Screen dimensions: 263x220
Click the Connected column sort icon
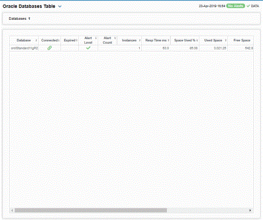[59, 40]
